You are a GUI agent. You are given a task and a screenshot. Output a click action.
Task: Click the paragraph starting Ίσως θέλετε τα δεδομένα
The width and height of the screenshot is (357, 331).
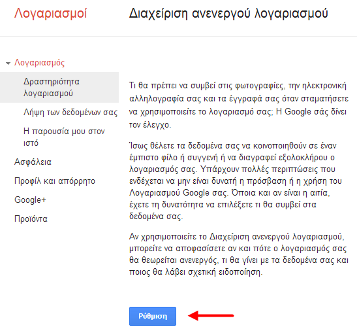[x=236, y=181]
